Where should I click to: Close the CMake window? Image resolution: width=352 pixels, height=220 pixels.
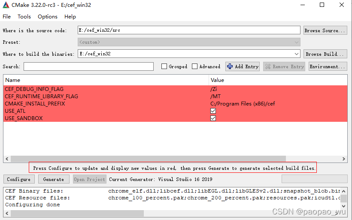pos(341,5)
